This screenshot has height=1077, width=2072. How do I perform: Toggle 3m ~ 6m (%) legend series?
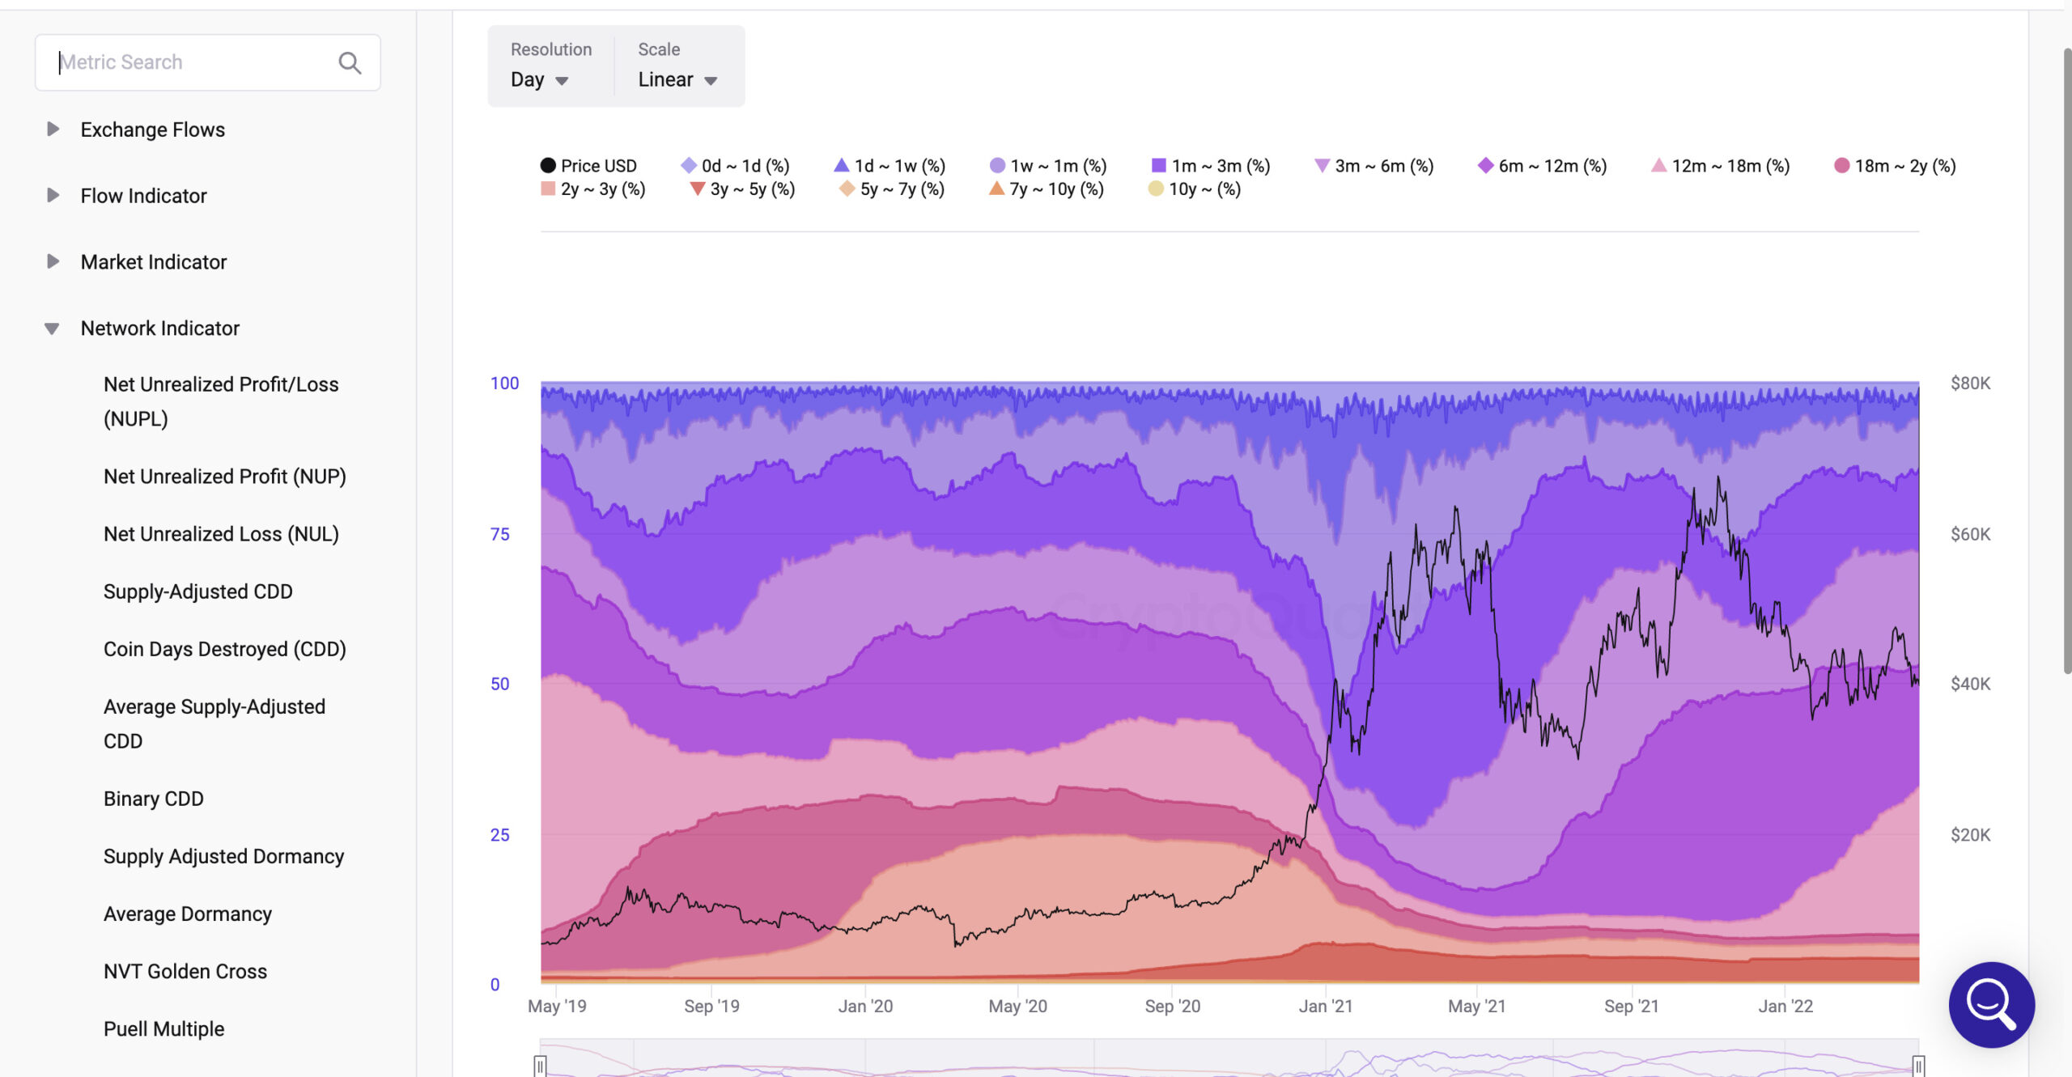[1374, 165]
